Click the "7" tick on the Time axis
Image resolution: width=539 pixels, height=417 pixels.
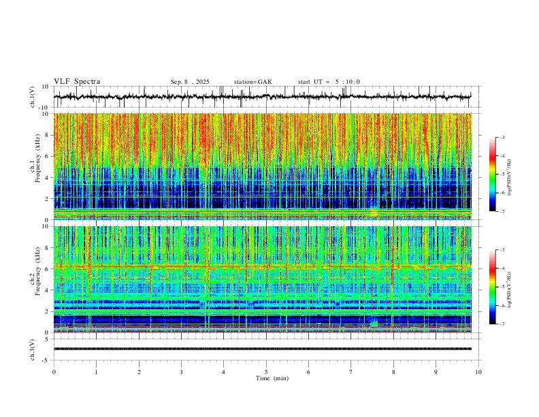[351, 372]
